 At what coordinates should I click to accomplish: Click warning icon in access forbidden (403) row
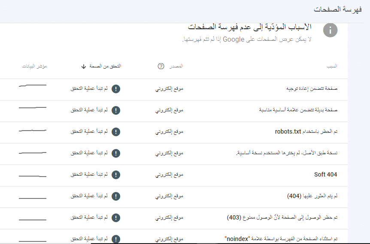tap(116, 218)
